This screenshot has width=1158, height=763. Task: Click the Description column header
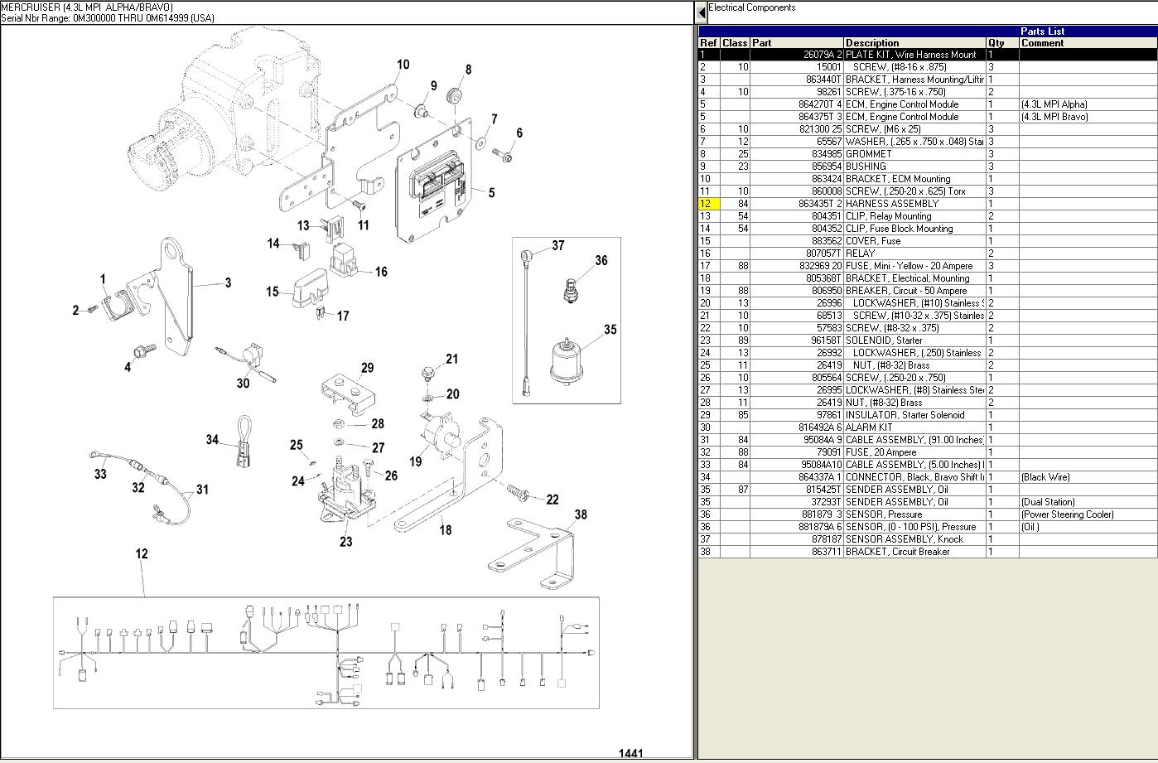point(914,43)
